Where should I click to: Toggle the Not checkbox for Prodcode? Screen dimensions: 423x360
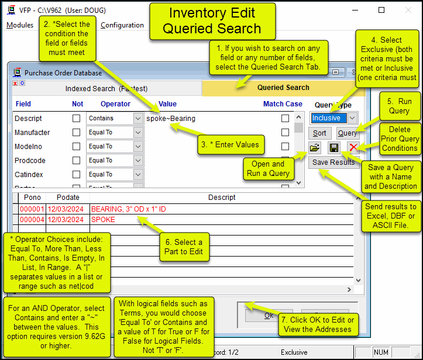pyautogui.click(x=76, y=160)
